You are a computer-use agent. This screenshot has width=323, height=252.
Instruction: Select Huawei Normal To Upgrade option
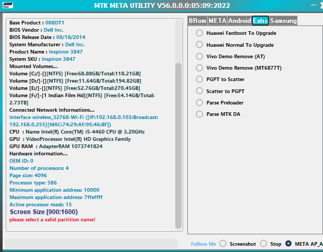(x=235, y=45)
